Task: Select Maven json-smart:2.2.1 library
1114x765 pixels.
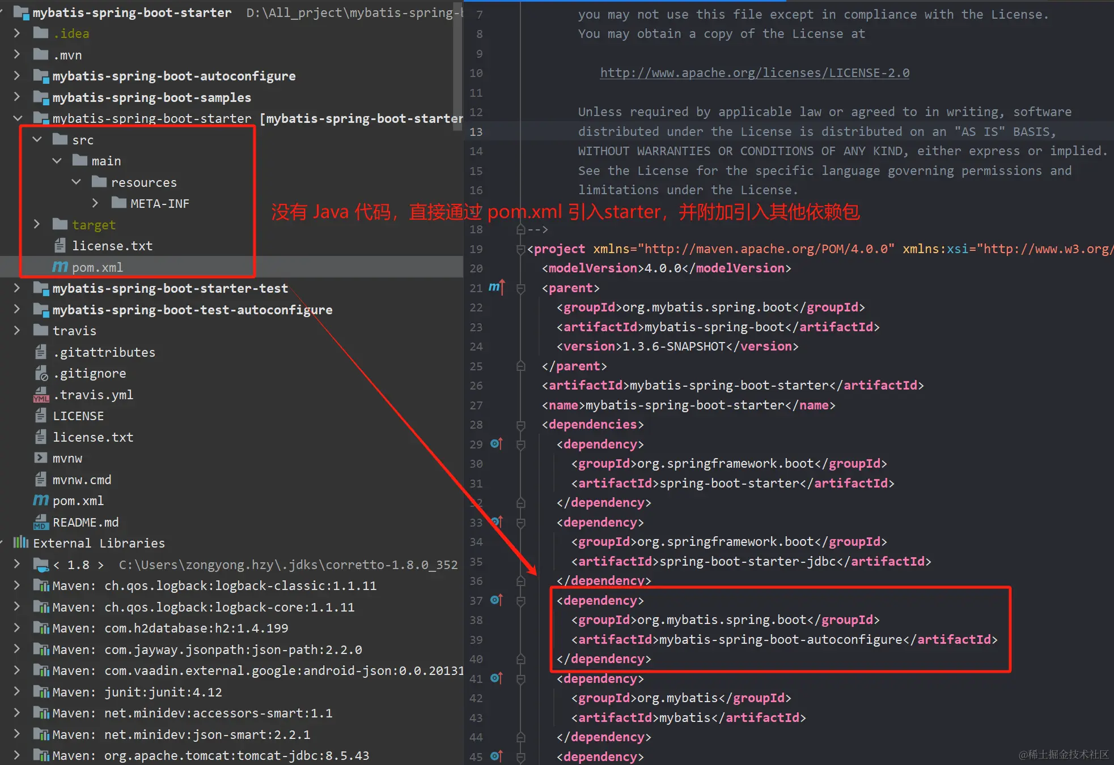Action: click(181, 734)
